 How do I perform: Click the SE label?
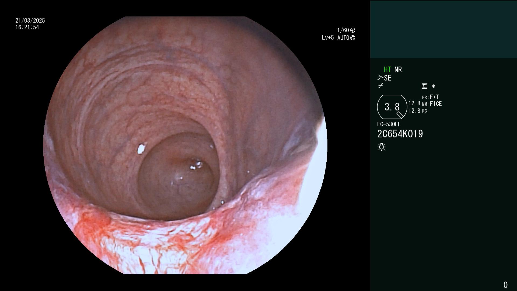[x=387, y=78]
